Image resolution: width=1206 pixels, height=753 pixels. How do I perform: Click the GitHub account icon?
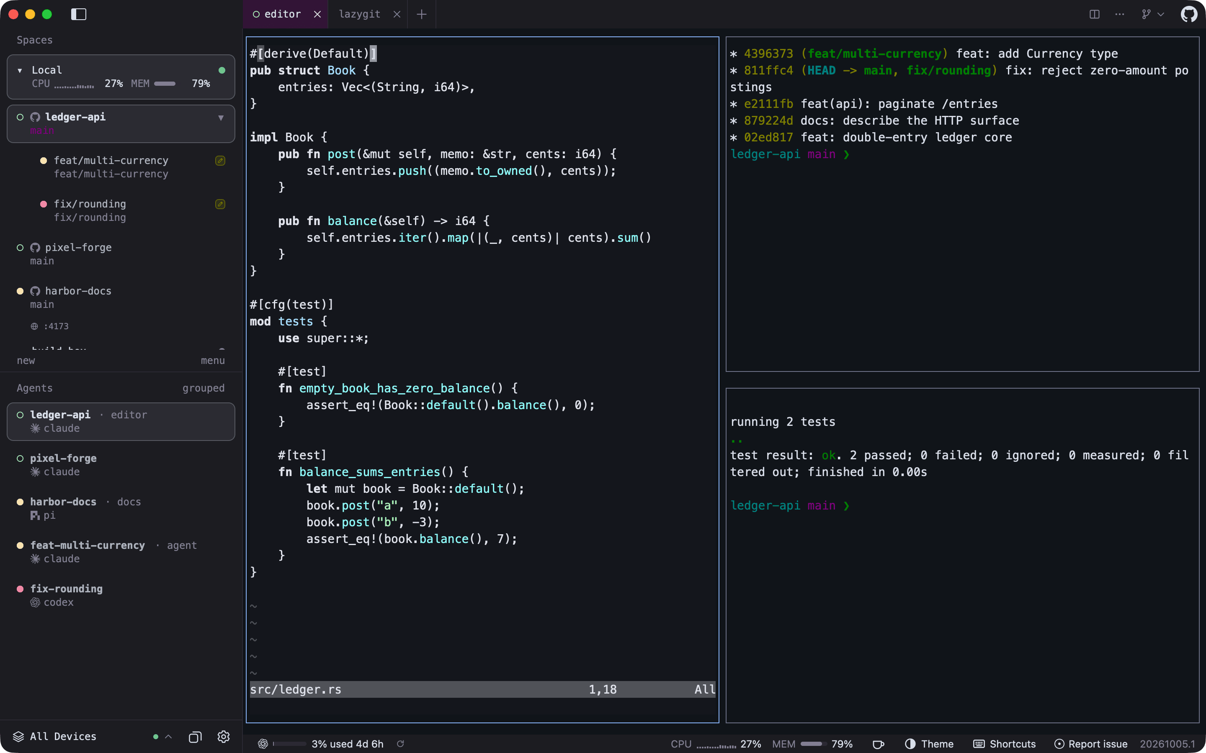1189,14
